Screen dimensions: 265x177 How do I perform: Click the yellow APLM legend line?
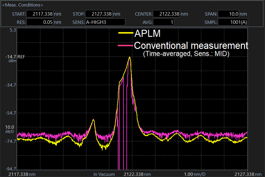coord(126,33)
